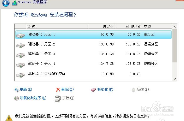Click the 132.8 GB free space cell
The height and width of the screenshot is (121, 184).
[x=133, y=44]
